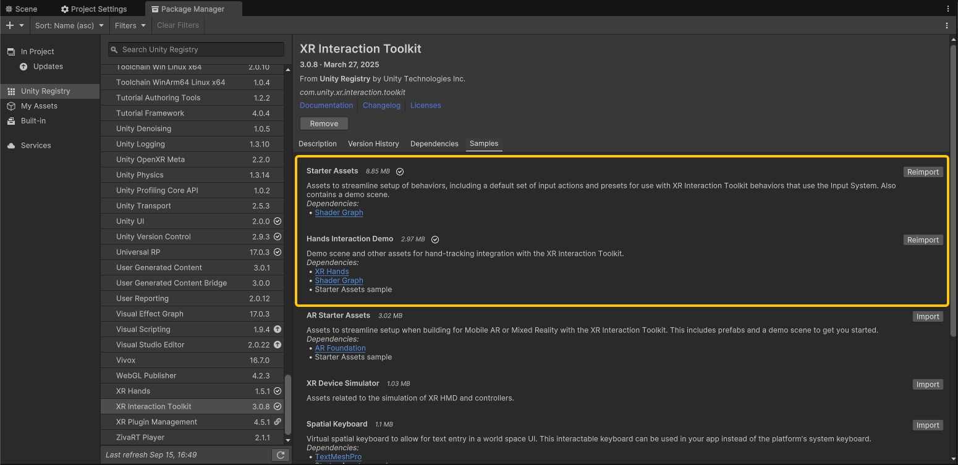958x465 pixels.
Task: Click the imported checkmark next to Hands Interaction Demo
Action: [435, 240]
